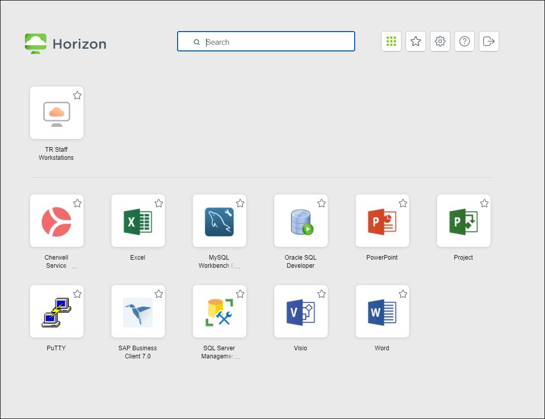Log out using the exit arrow button
Screen dimensions: 545x419
click(489, 41)
